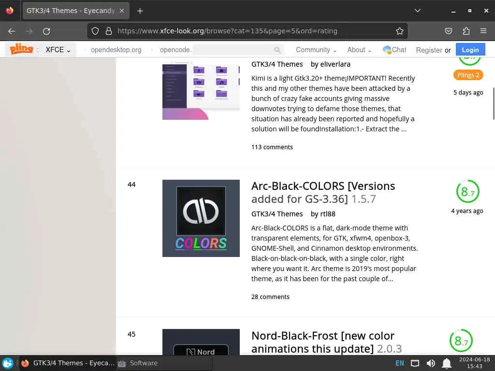Screen dimensions: 495x371
Task: Open the applications menu on taskbar
Action: [x=8, y=363]
